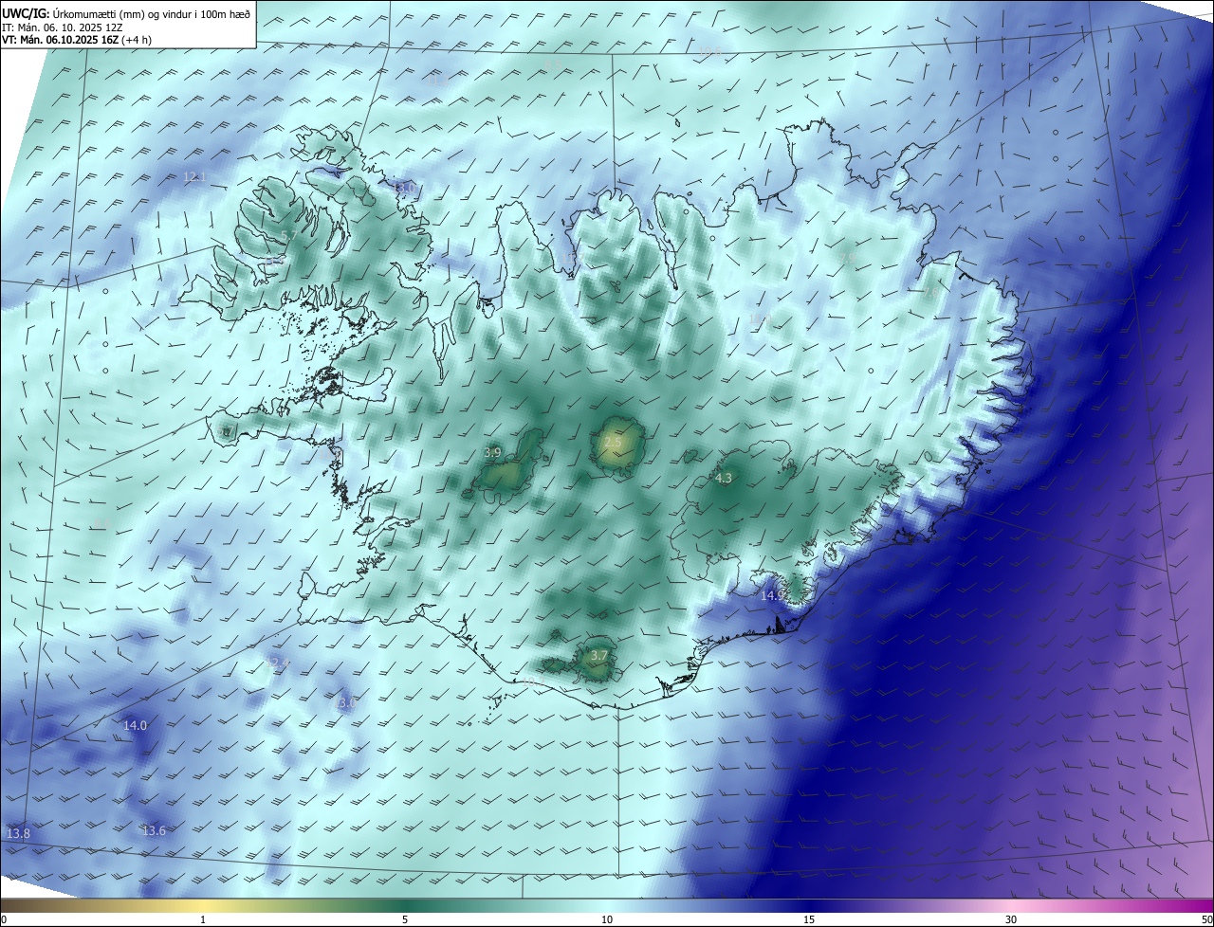Click the '12.1' value label on the map

tap(194, 177)
